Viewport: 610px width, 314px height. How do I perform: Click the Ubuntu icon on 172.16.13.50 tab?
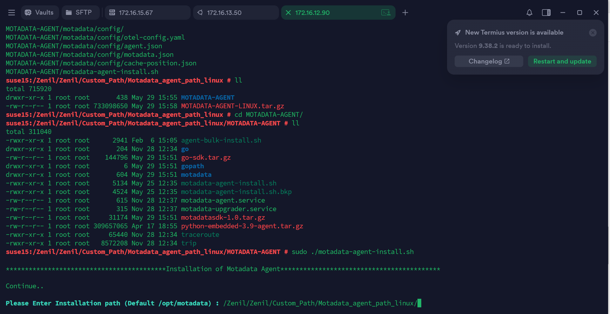(200, 13)
